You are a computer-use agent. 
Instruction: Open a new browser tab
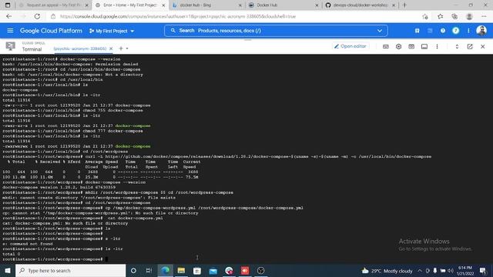click(404, 5)
